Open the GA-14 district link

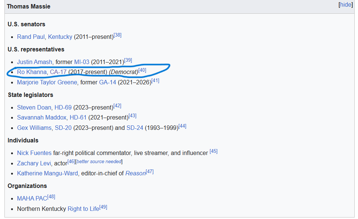click(108, 82)
